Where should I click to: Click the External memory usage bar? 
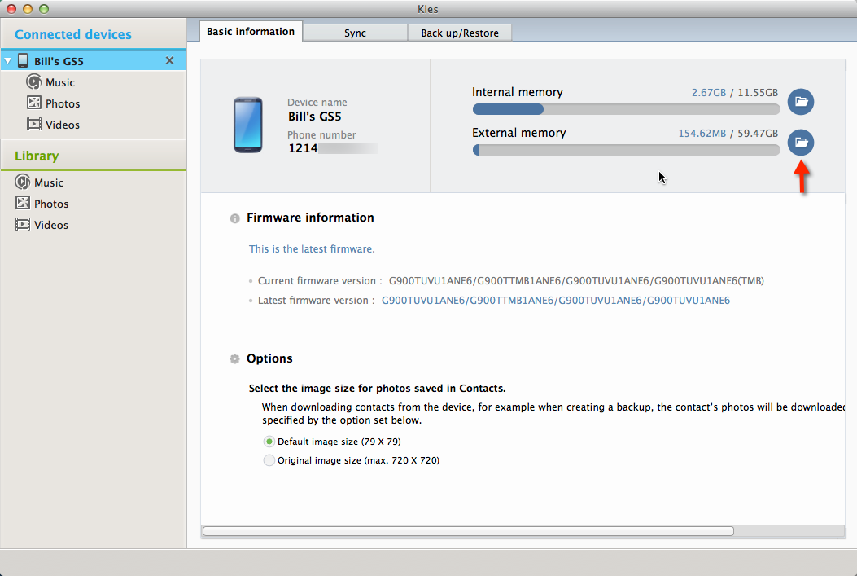626,150
